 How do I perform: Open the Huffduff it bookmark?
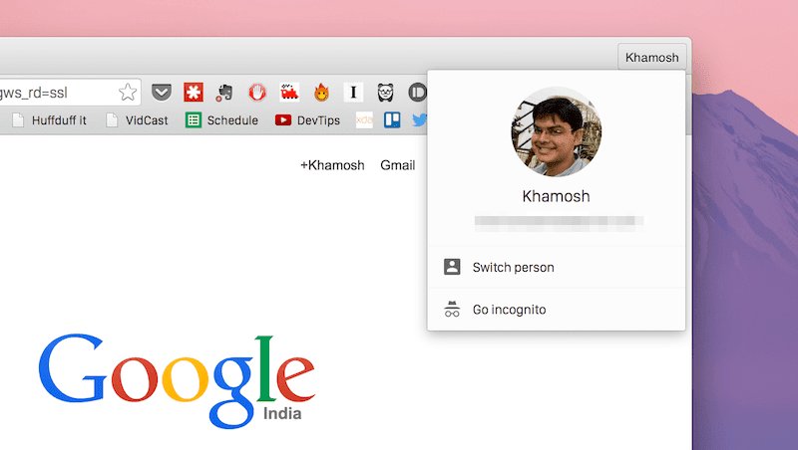point(49,120)
